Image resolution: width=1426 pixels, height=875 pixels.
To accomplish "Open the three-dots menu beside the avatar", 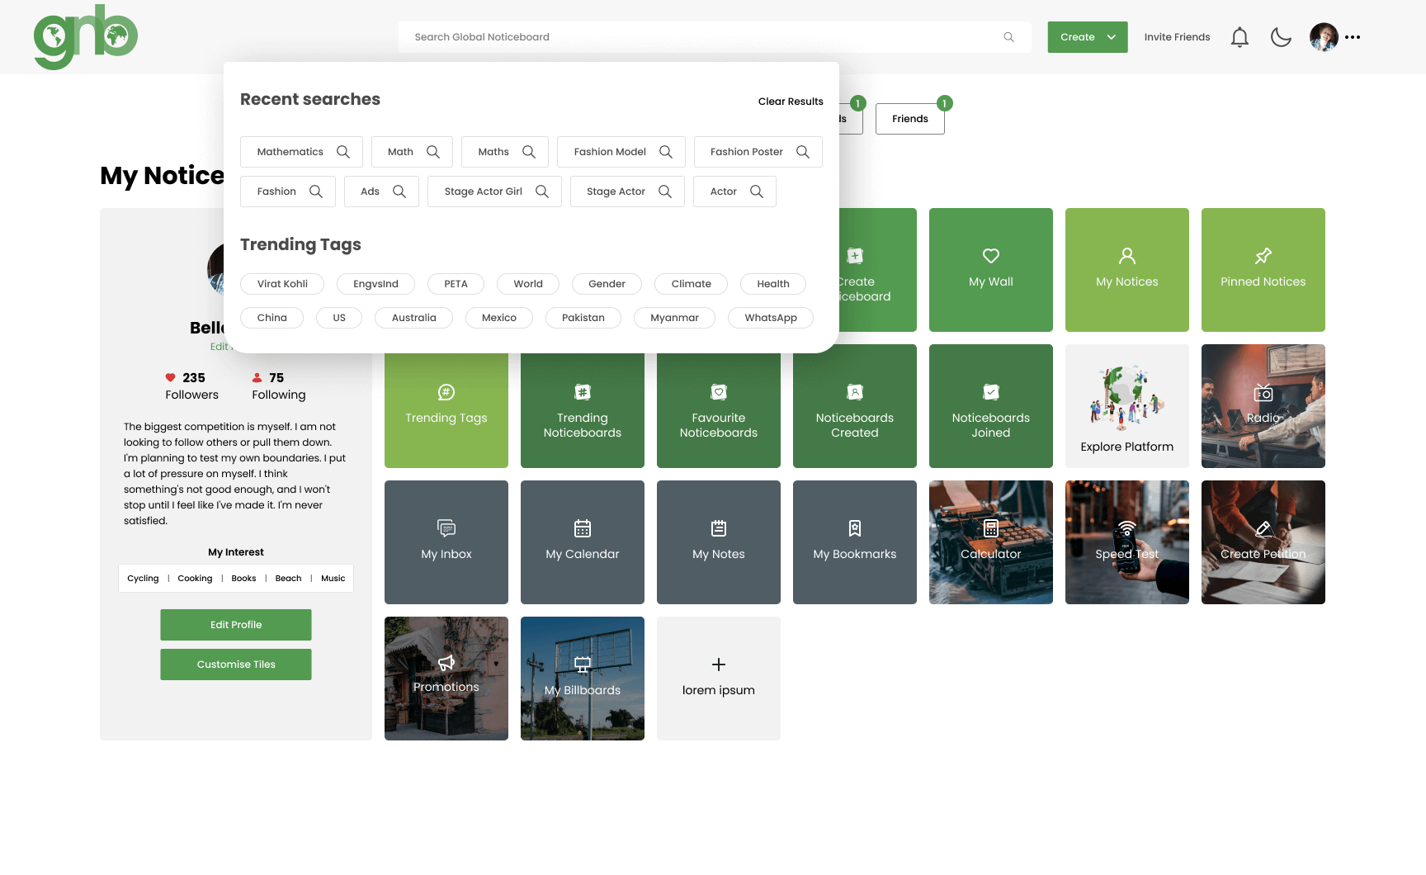I will 1353,37.
